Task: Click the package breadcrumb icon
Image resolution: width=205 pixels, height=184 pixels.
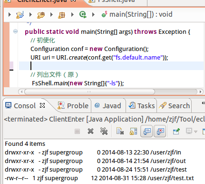Action: 61,15
